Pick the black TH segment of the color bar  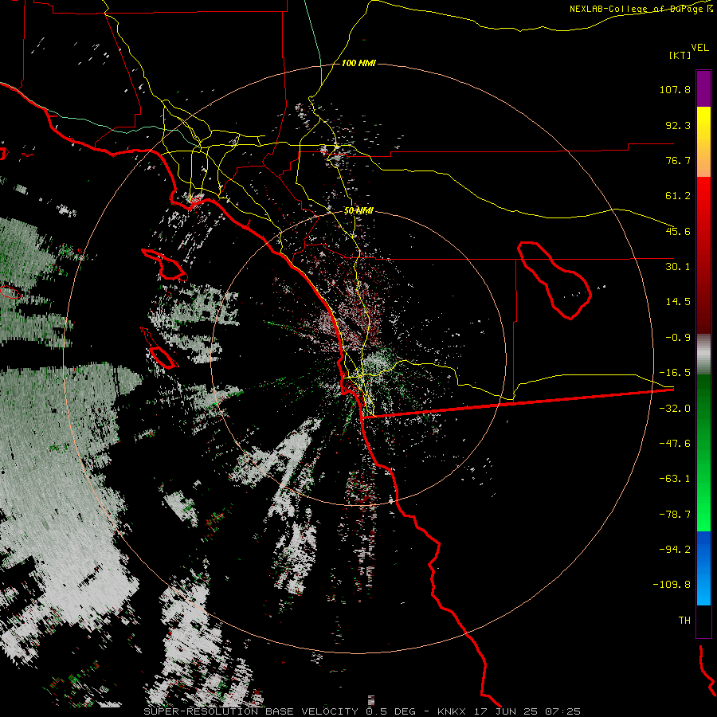[x=703, y=621]
